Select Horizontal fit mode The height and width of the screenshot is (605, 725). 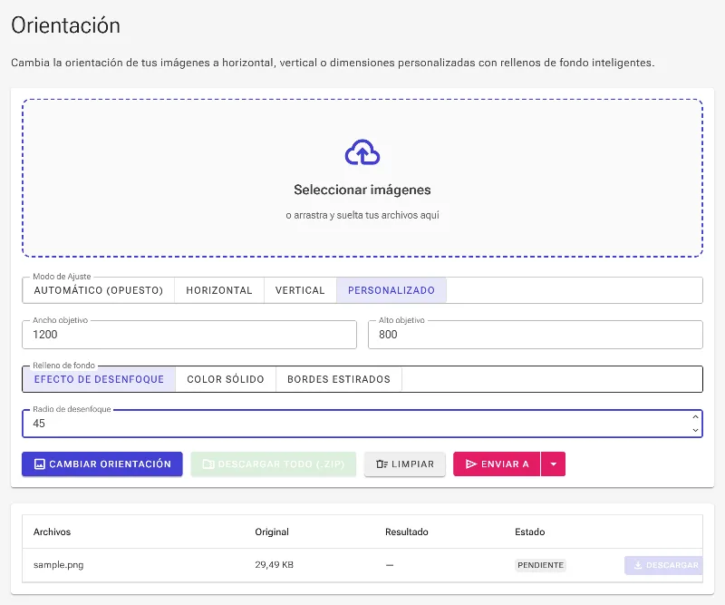[219, 290]
